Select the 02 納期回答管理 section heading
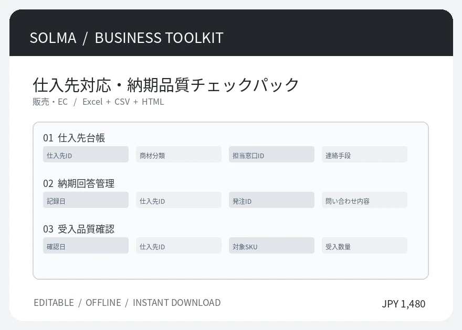The height and width of the screenshot is (330, 462). (79, 183)
